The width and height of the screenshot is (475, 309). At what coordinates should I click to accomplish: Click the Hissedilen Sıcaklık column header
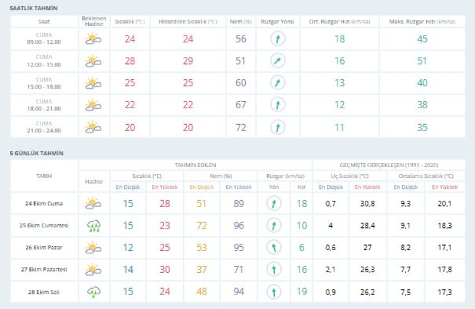click(187, 22)
